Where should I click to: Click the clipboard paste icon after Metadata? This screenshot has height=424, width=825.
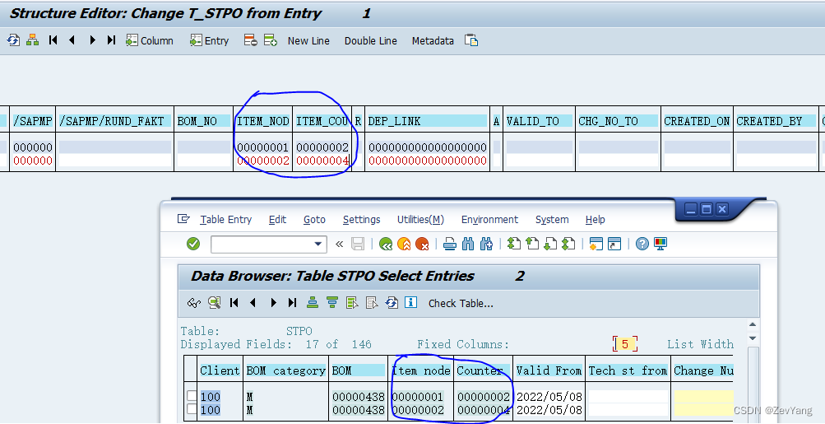(x=471, y=40)
